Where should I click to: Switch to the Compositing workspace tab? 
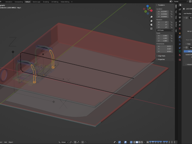[19, 2]
